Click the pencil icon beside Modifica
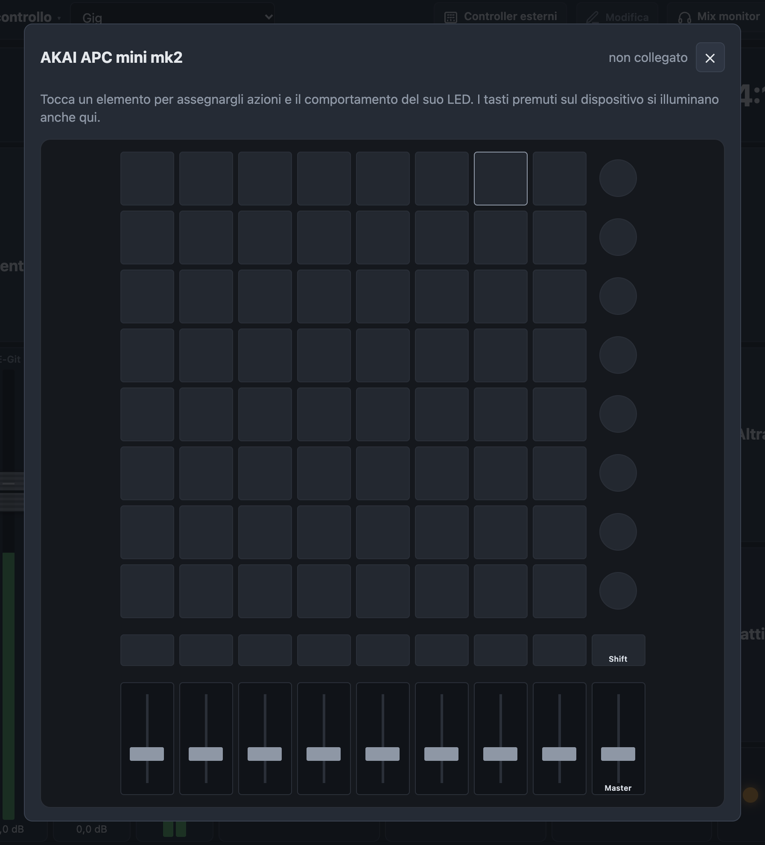 [x=592, y=18]
